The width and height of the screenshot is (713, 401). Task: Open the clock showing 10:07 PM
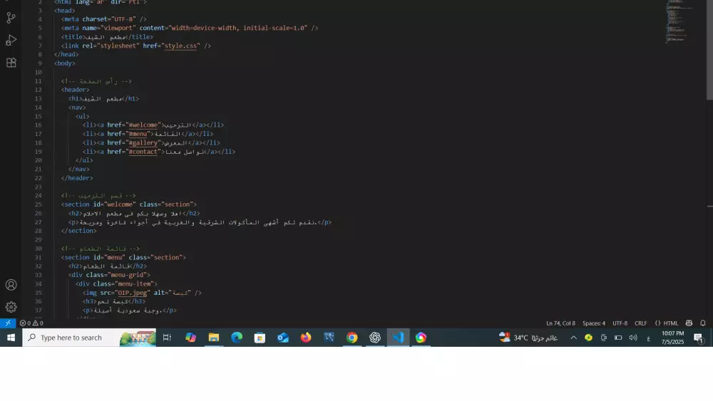click(x=673, y=338)
